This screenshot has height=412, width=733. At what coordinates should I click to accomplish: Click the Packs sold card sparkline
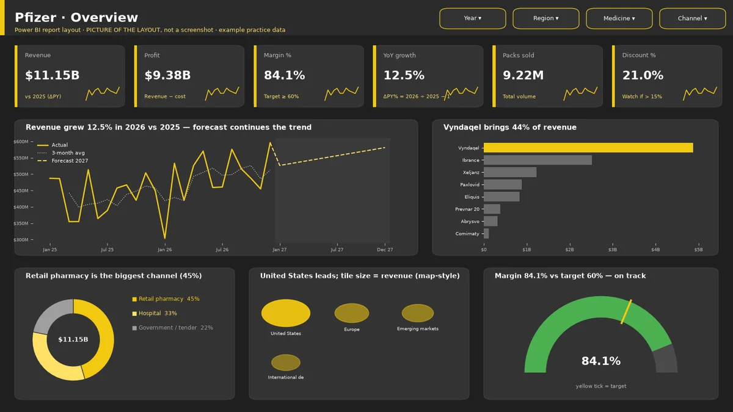click(x=580, y=93)
